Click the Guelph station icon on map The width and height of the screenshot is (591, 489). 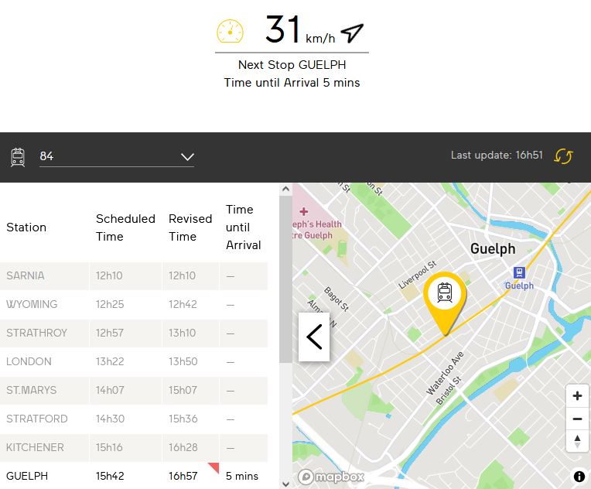click(519, 272)
